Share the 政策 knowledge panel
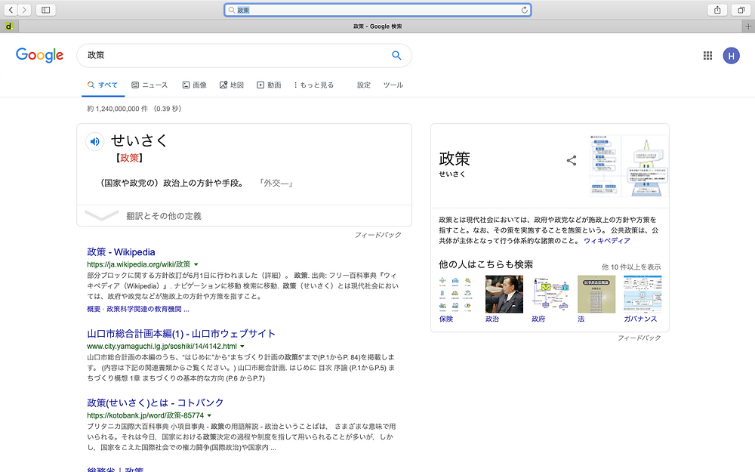This screenshot has width=755, height=472. 572,160
